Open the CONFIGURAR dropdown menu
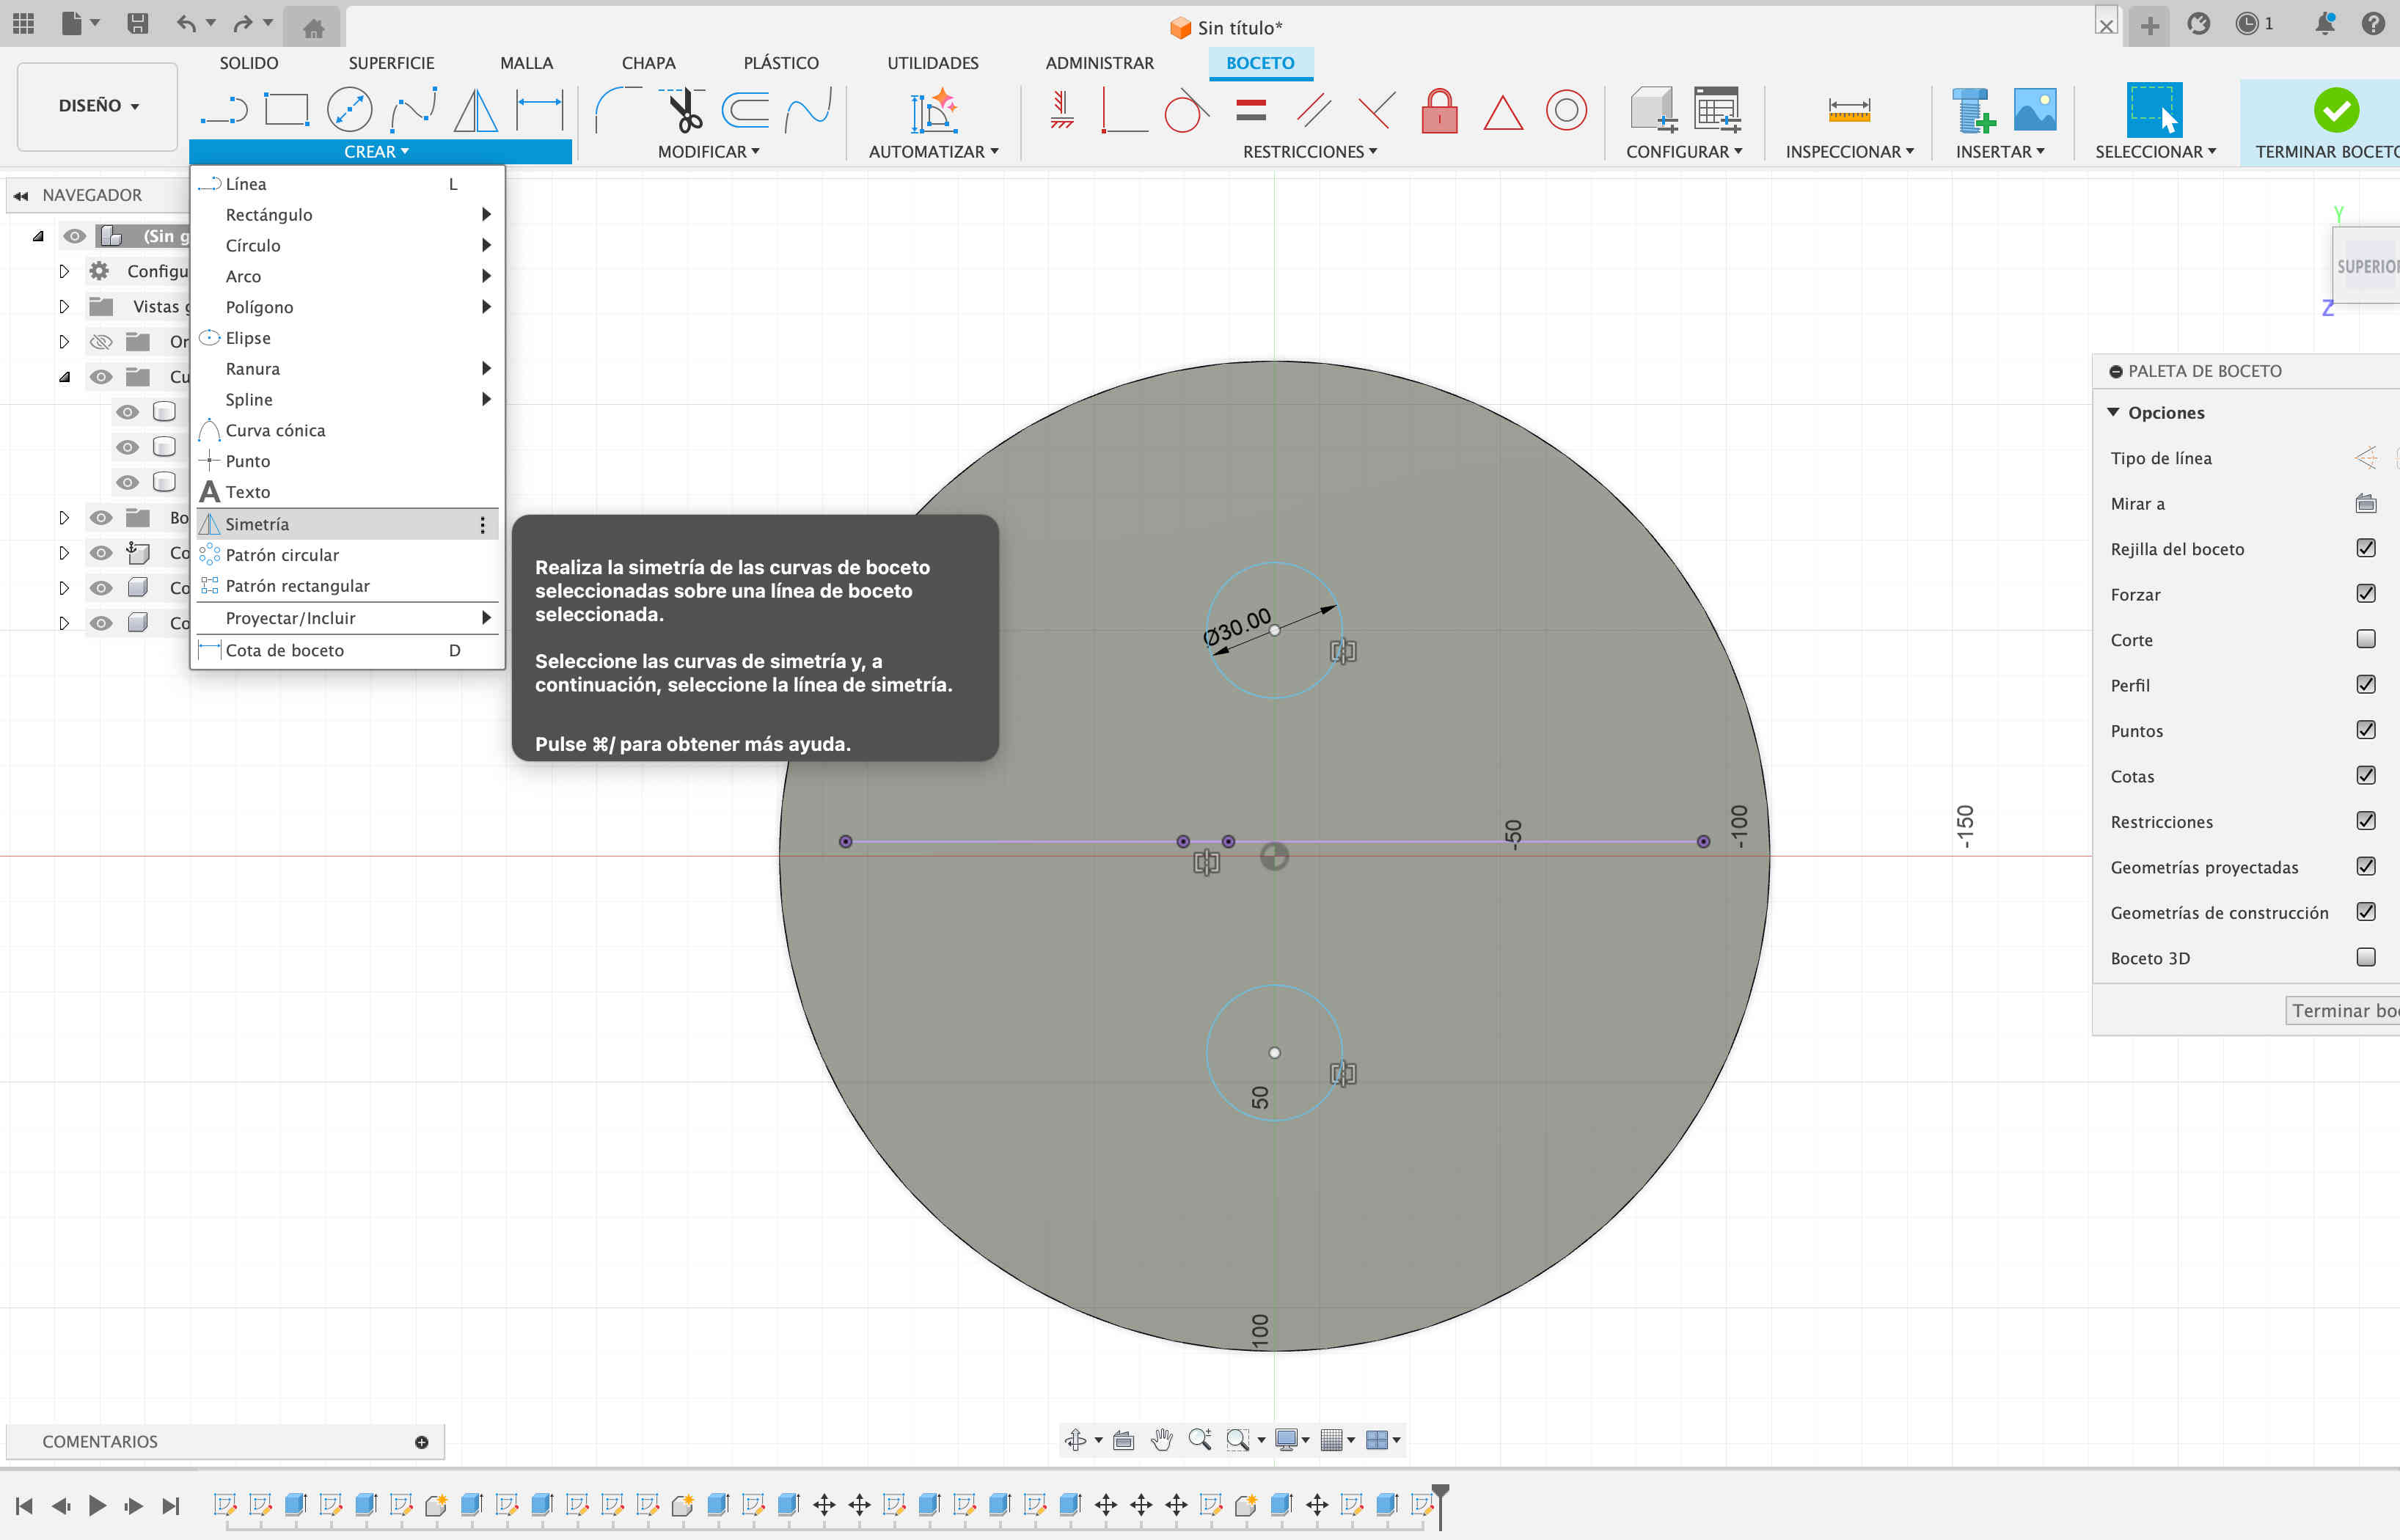This screenshot has height=1540, width=2400. [x=1684, y=152]
